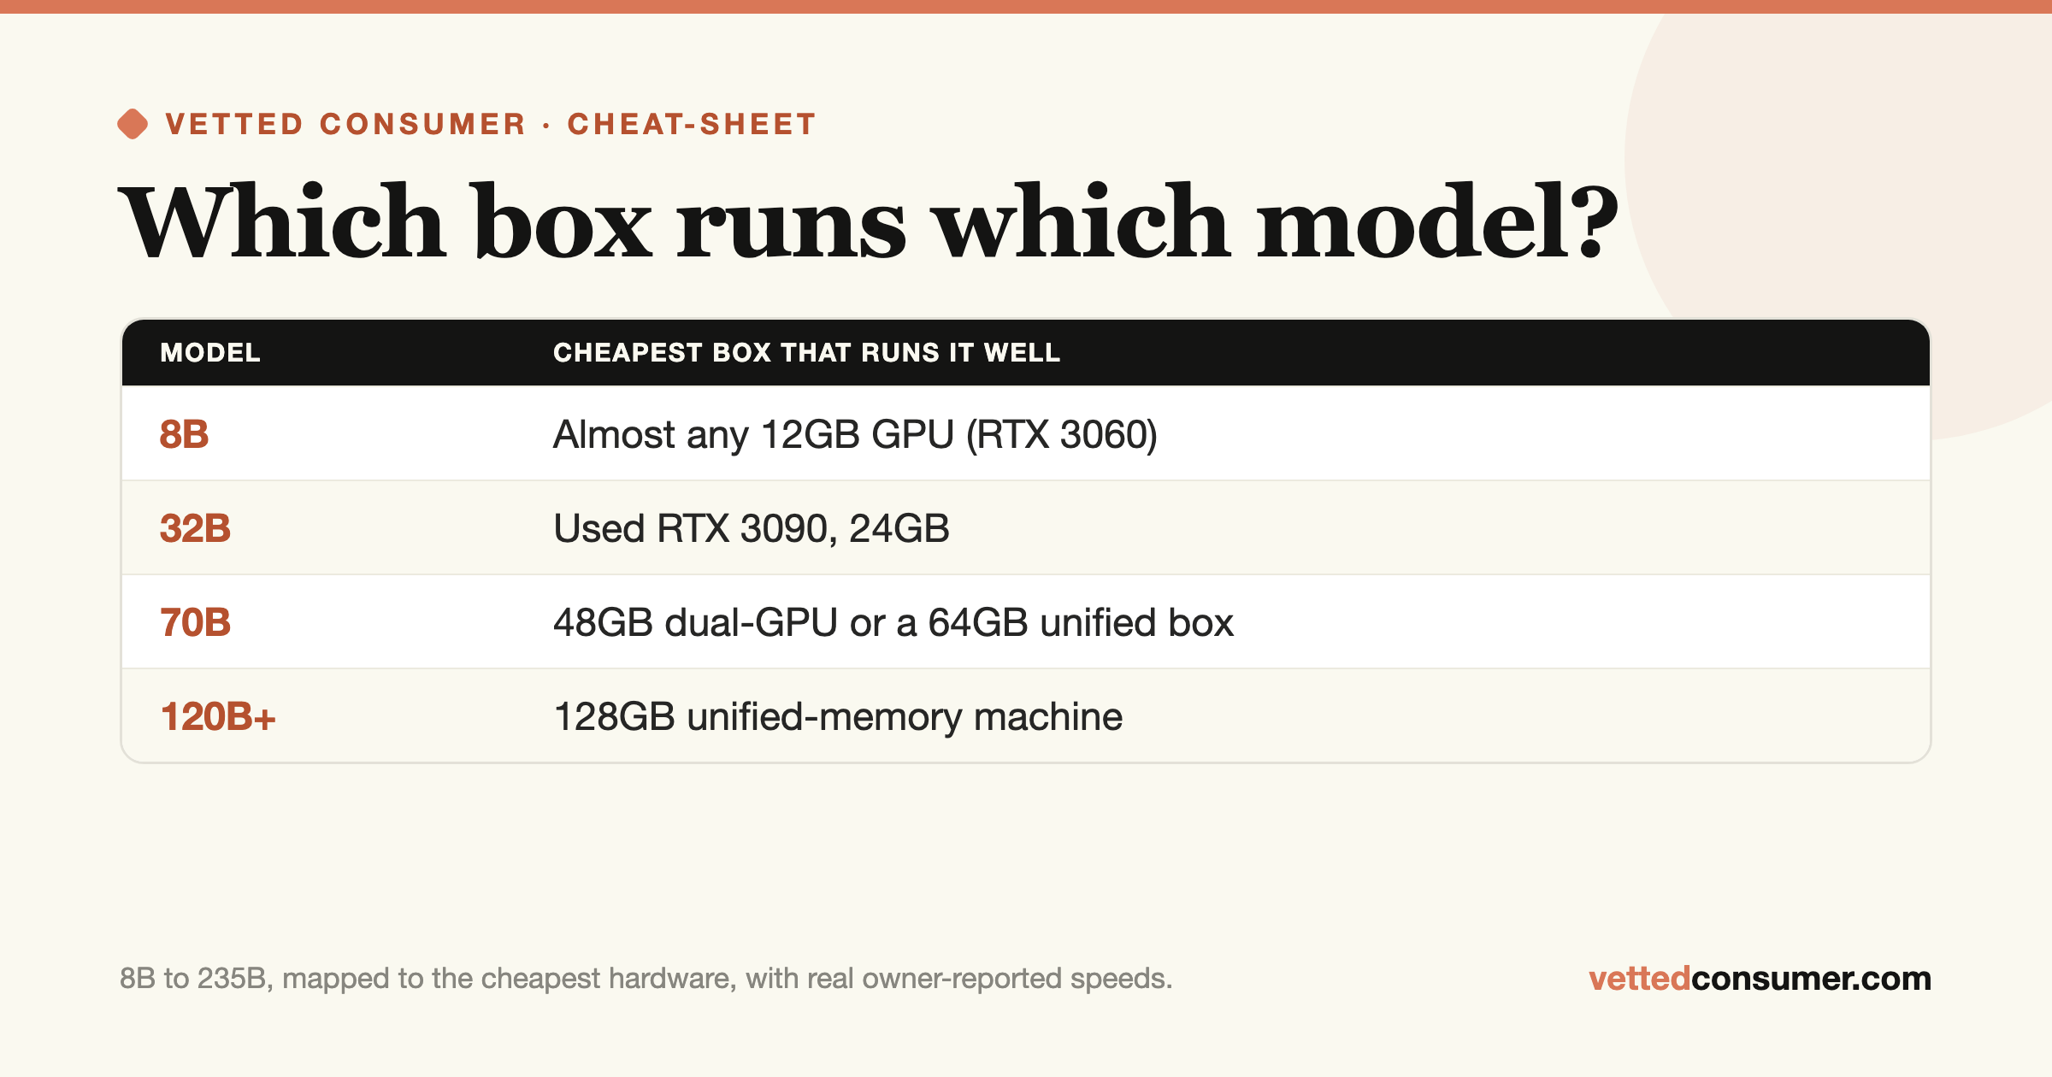Click the footer caption starting '8B to 235B'
Viewport: 2052px width, 1077px height.
click(x=646, y=978)
